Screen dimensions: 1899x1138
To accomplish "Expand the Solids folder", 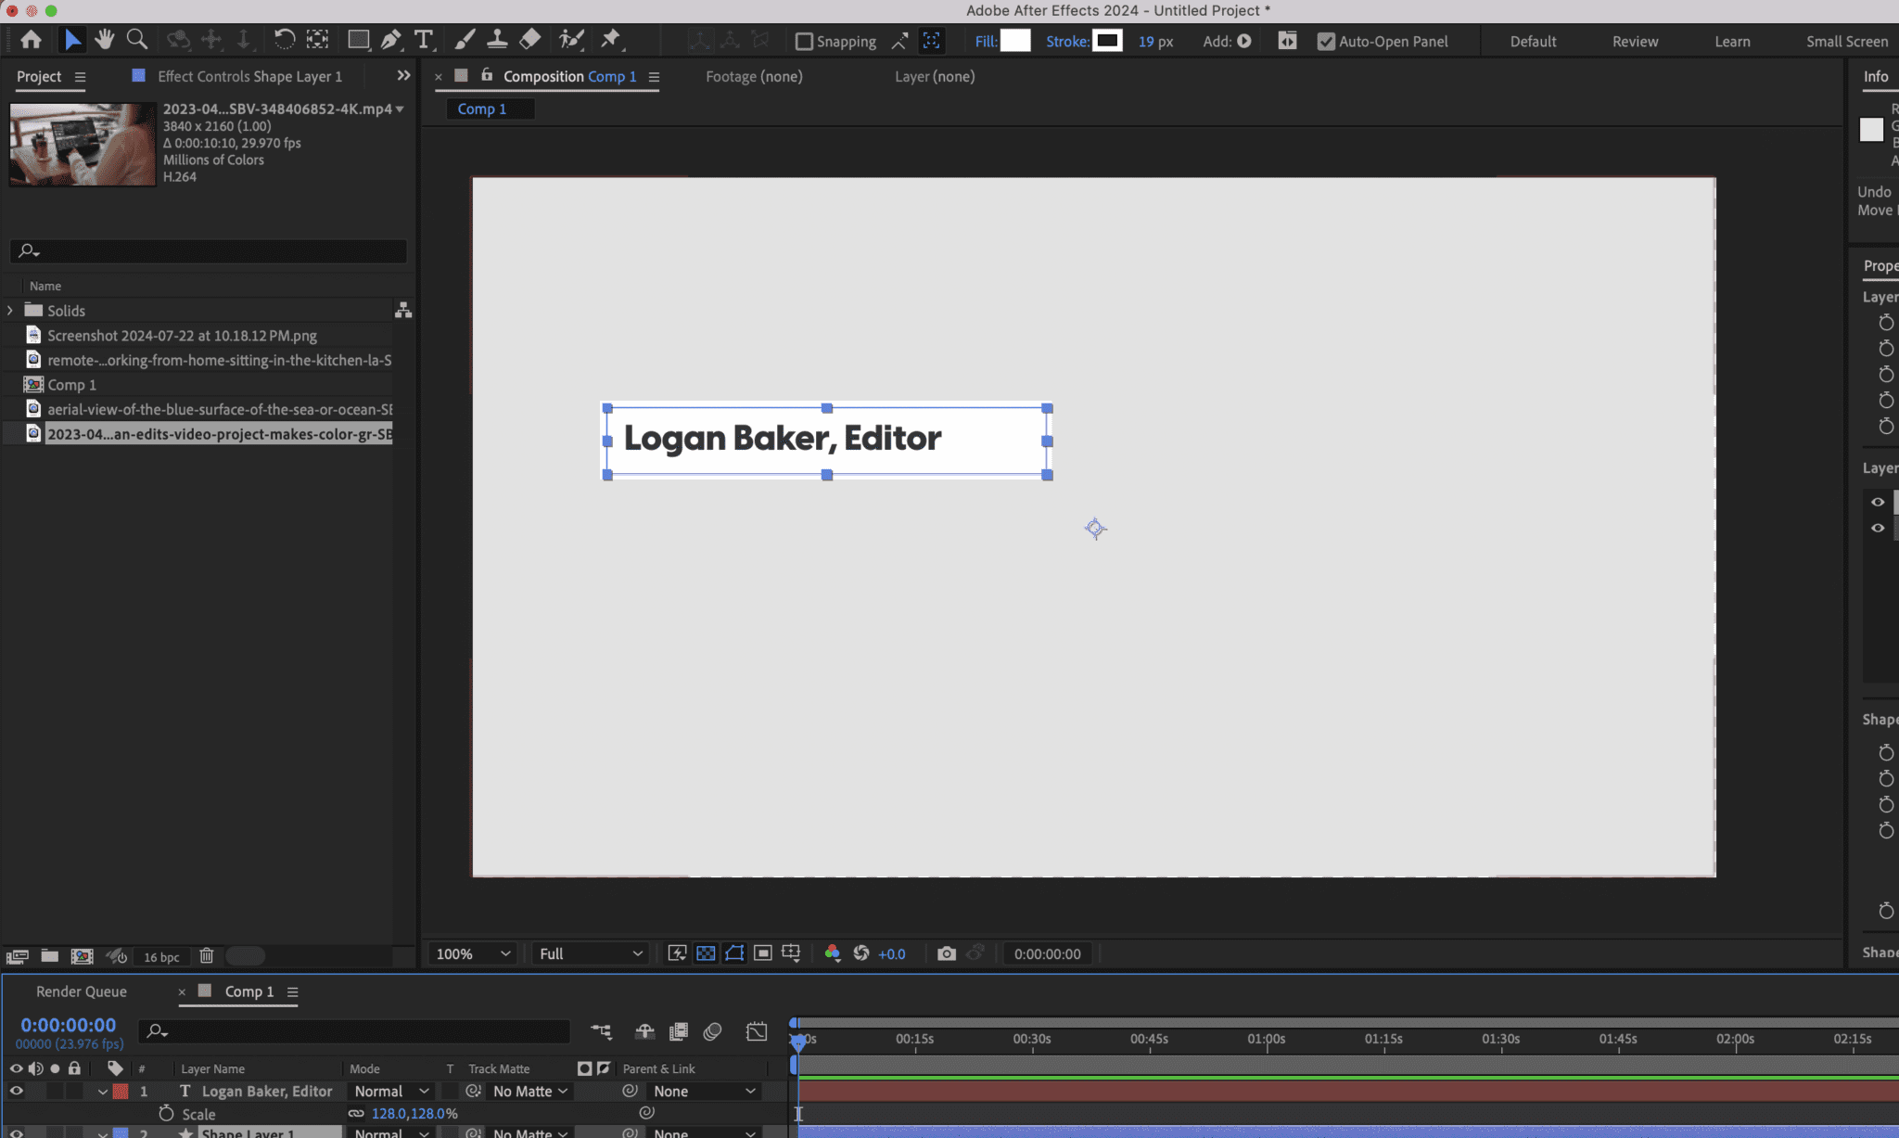I will click(10, 310).
